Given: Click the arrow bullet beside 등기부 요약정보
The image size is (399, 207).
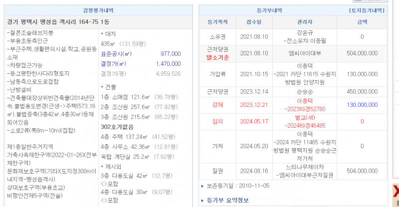Looking at the screenshot, I should [x=202, y=201].
